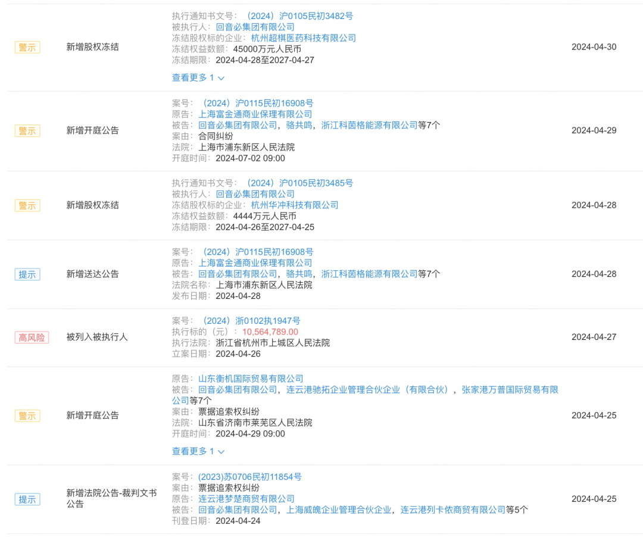Click 骆共鸣 in 新增送达公告 row
Screen dimensions: 643x537
pos(299,274)
